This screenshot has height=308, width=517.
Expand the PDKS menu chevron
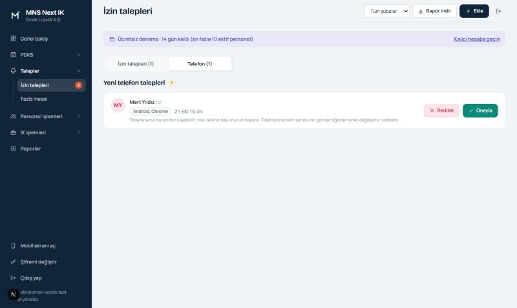pyautogui.click(x=79, y=55)
